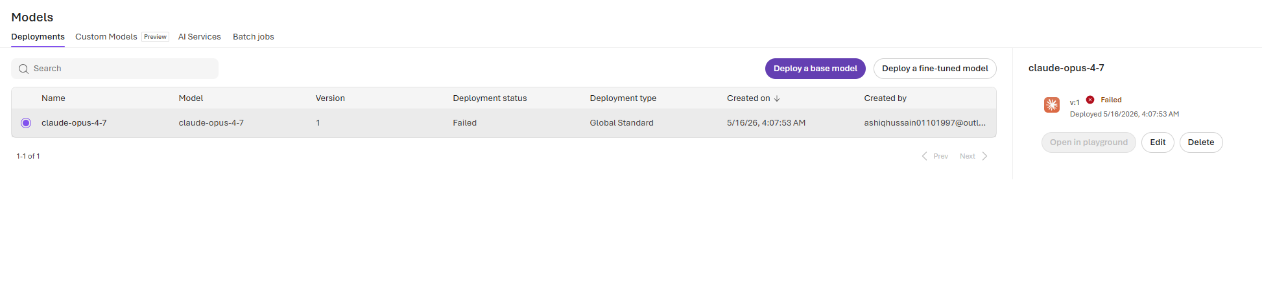Click Deploy a fine-tuned model button

point(935,69)
